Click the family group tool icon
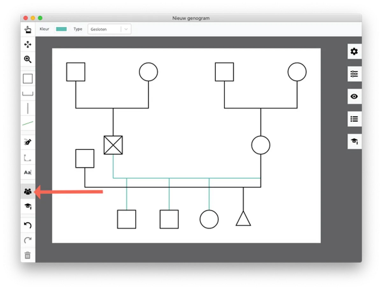Image resolution: width=382 pixels, height=289 pixels. coord(28,192)
